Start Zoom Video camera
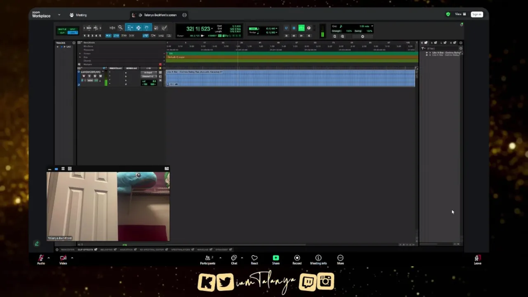The image size is (528, 297). pos(63,260)
